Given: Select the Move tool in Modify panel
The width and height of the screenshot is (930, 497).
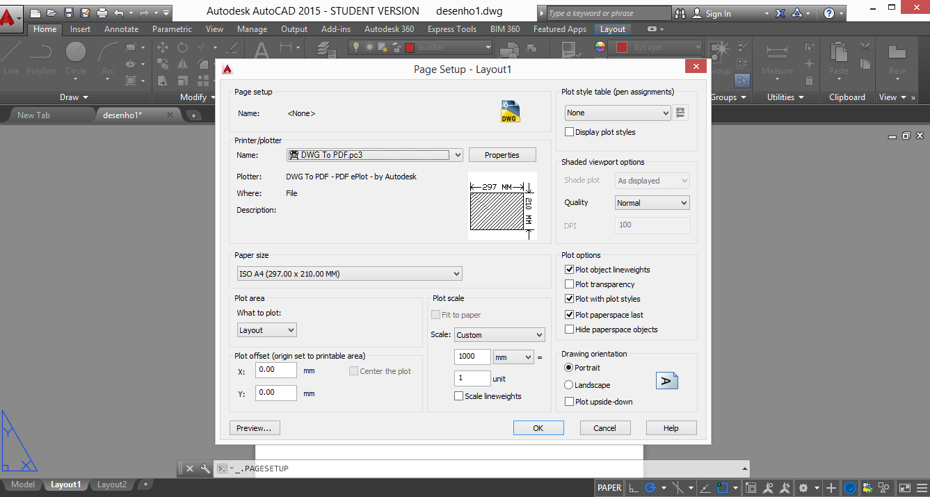Looking at the screenshot, I should pyautogui.click(x=163, y=47).
